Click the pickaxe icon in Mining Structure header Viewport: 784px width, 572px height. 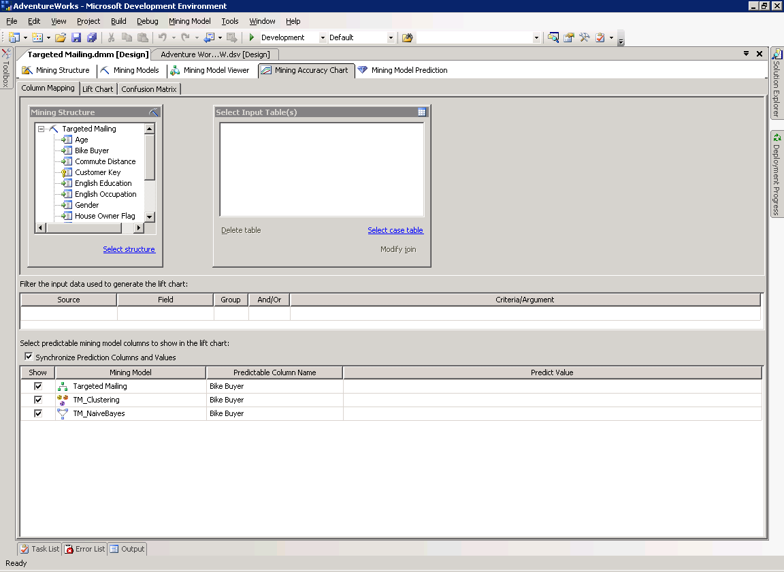154,112
